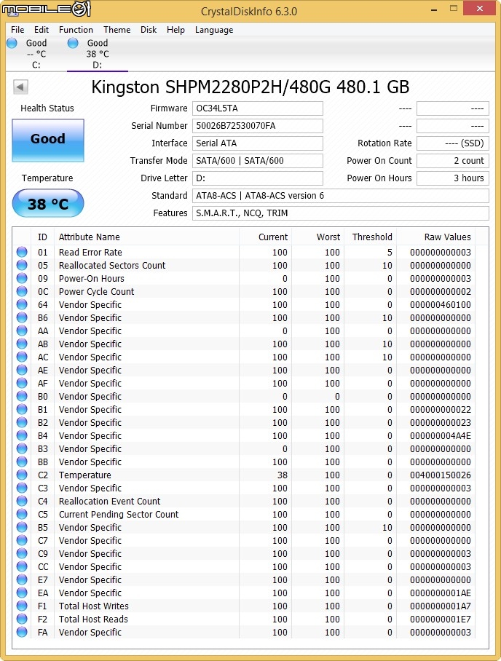501x661 pixels.
Task: Click status icon of Power Cycle Count
Action: pos(22,291)
